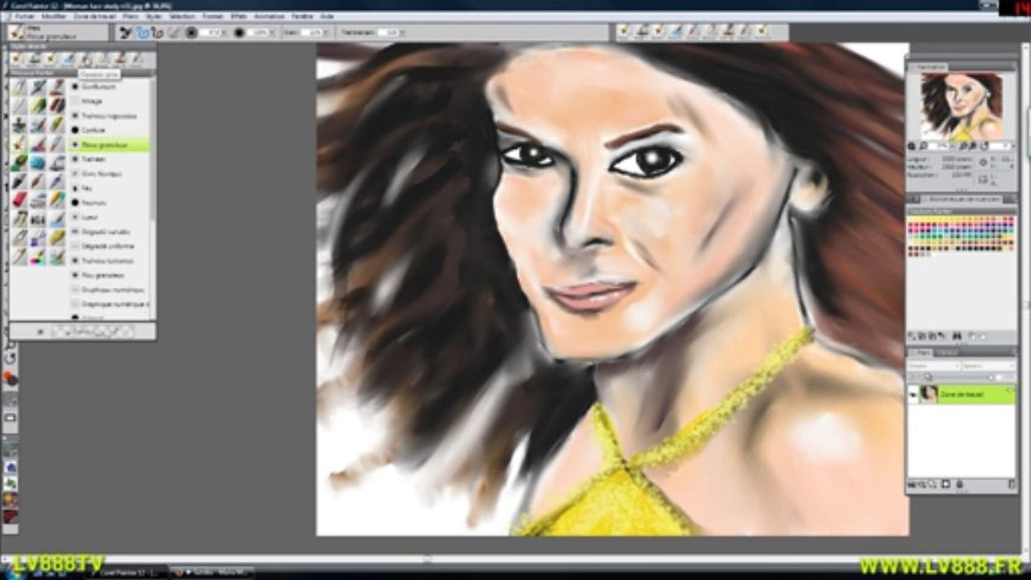Select the first brush category icon in grid

[x=19, y=87]
